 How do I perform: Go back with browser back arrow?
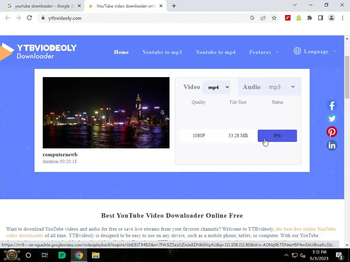tap(8, 18)
